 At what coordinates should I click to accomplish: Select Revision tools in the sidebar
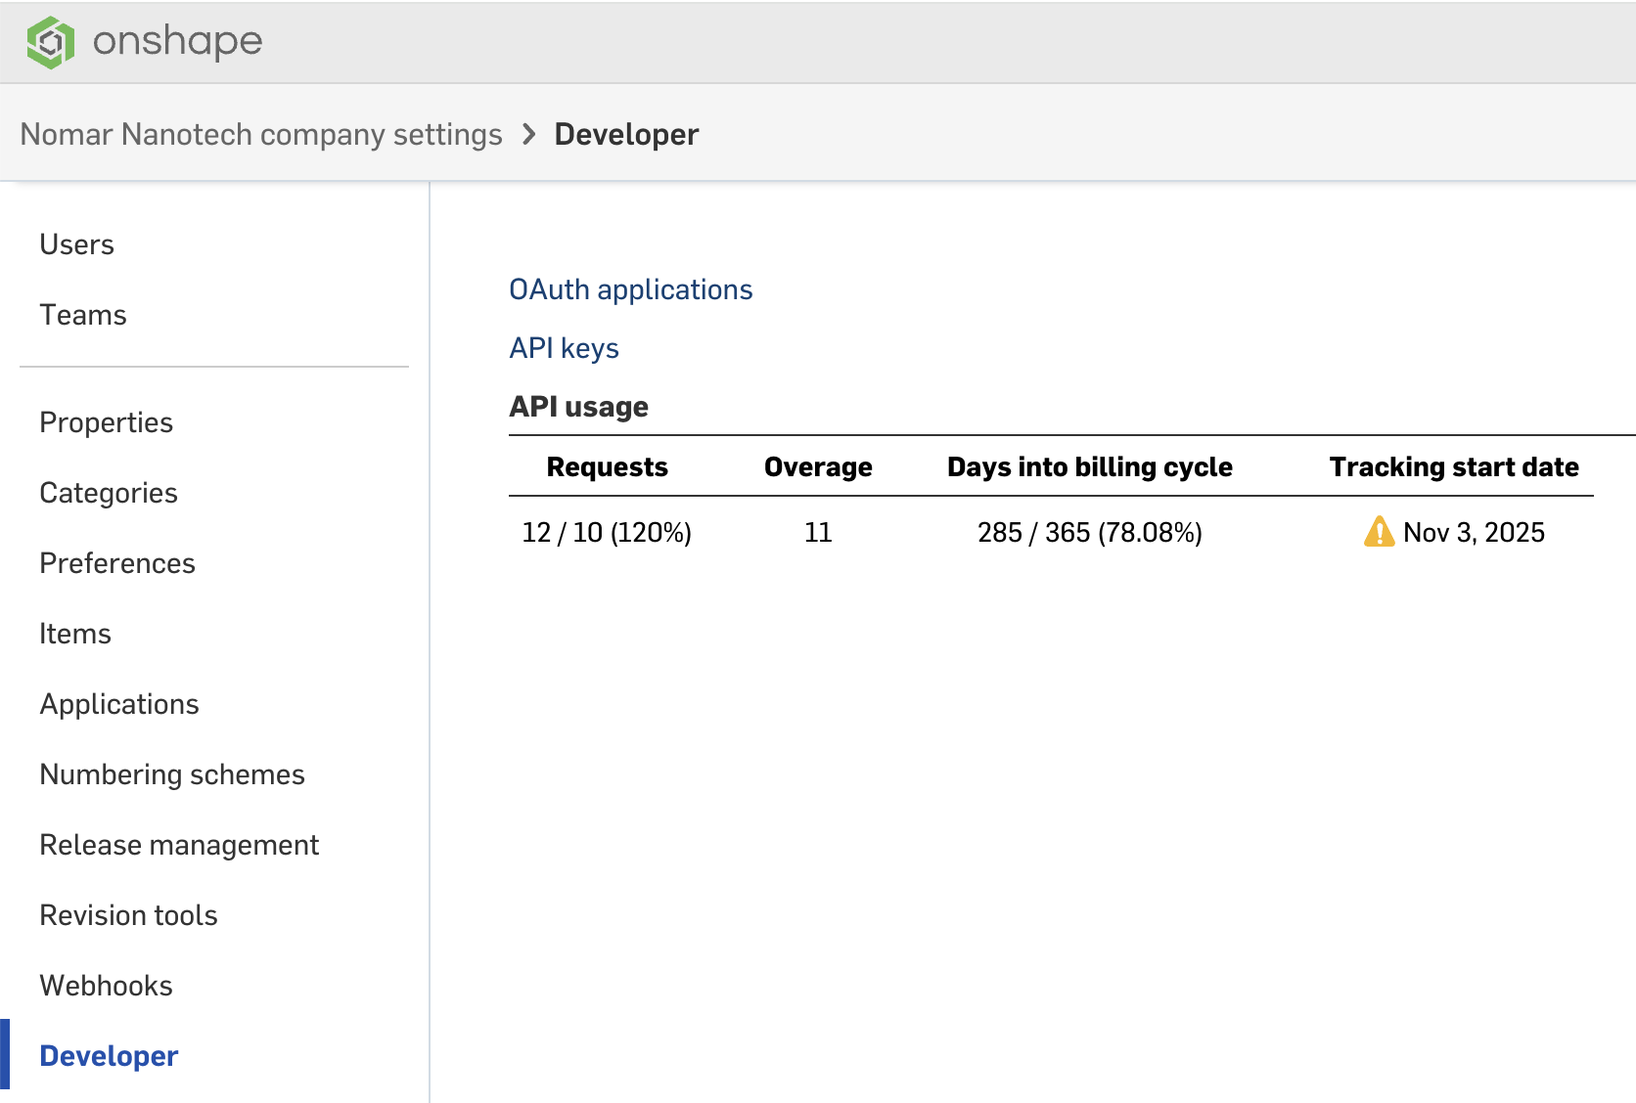pyautogui.click(x=128, y=915)
